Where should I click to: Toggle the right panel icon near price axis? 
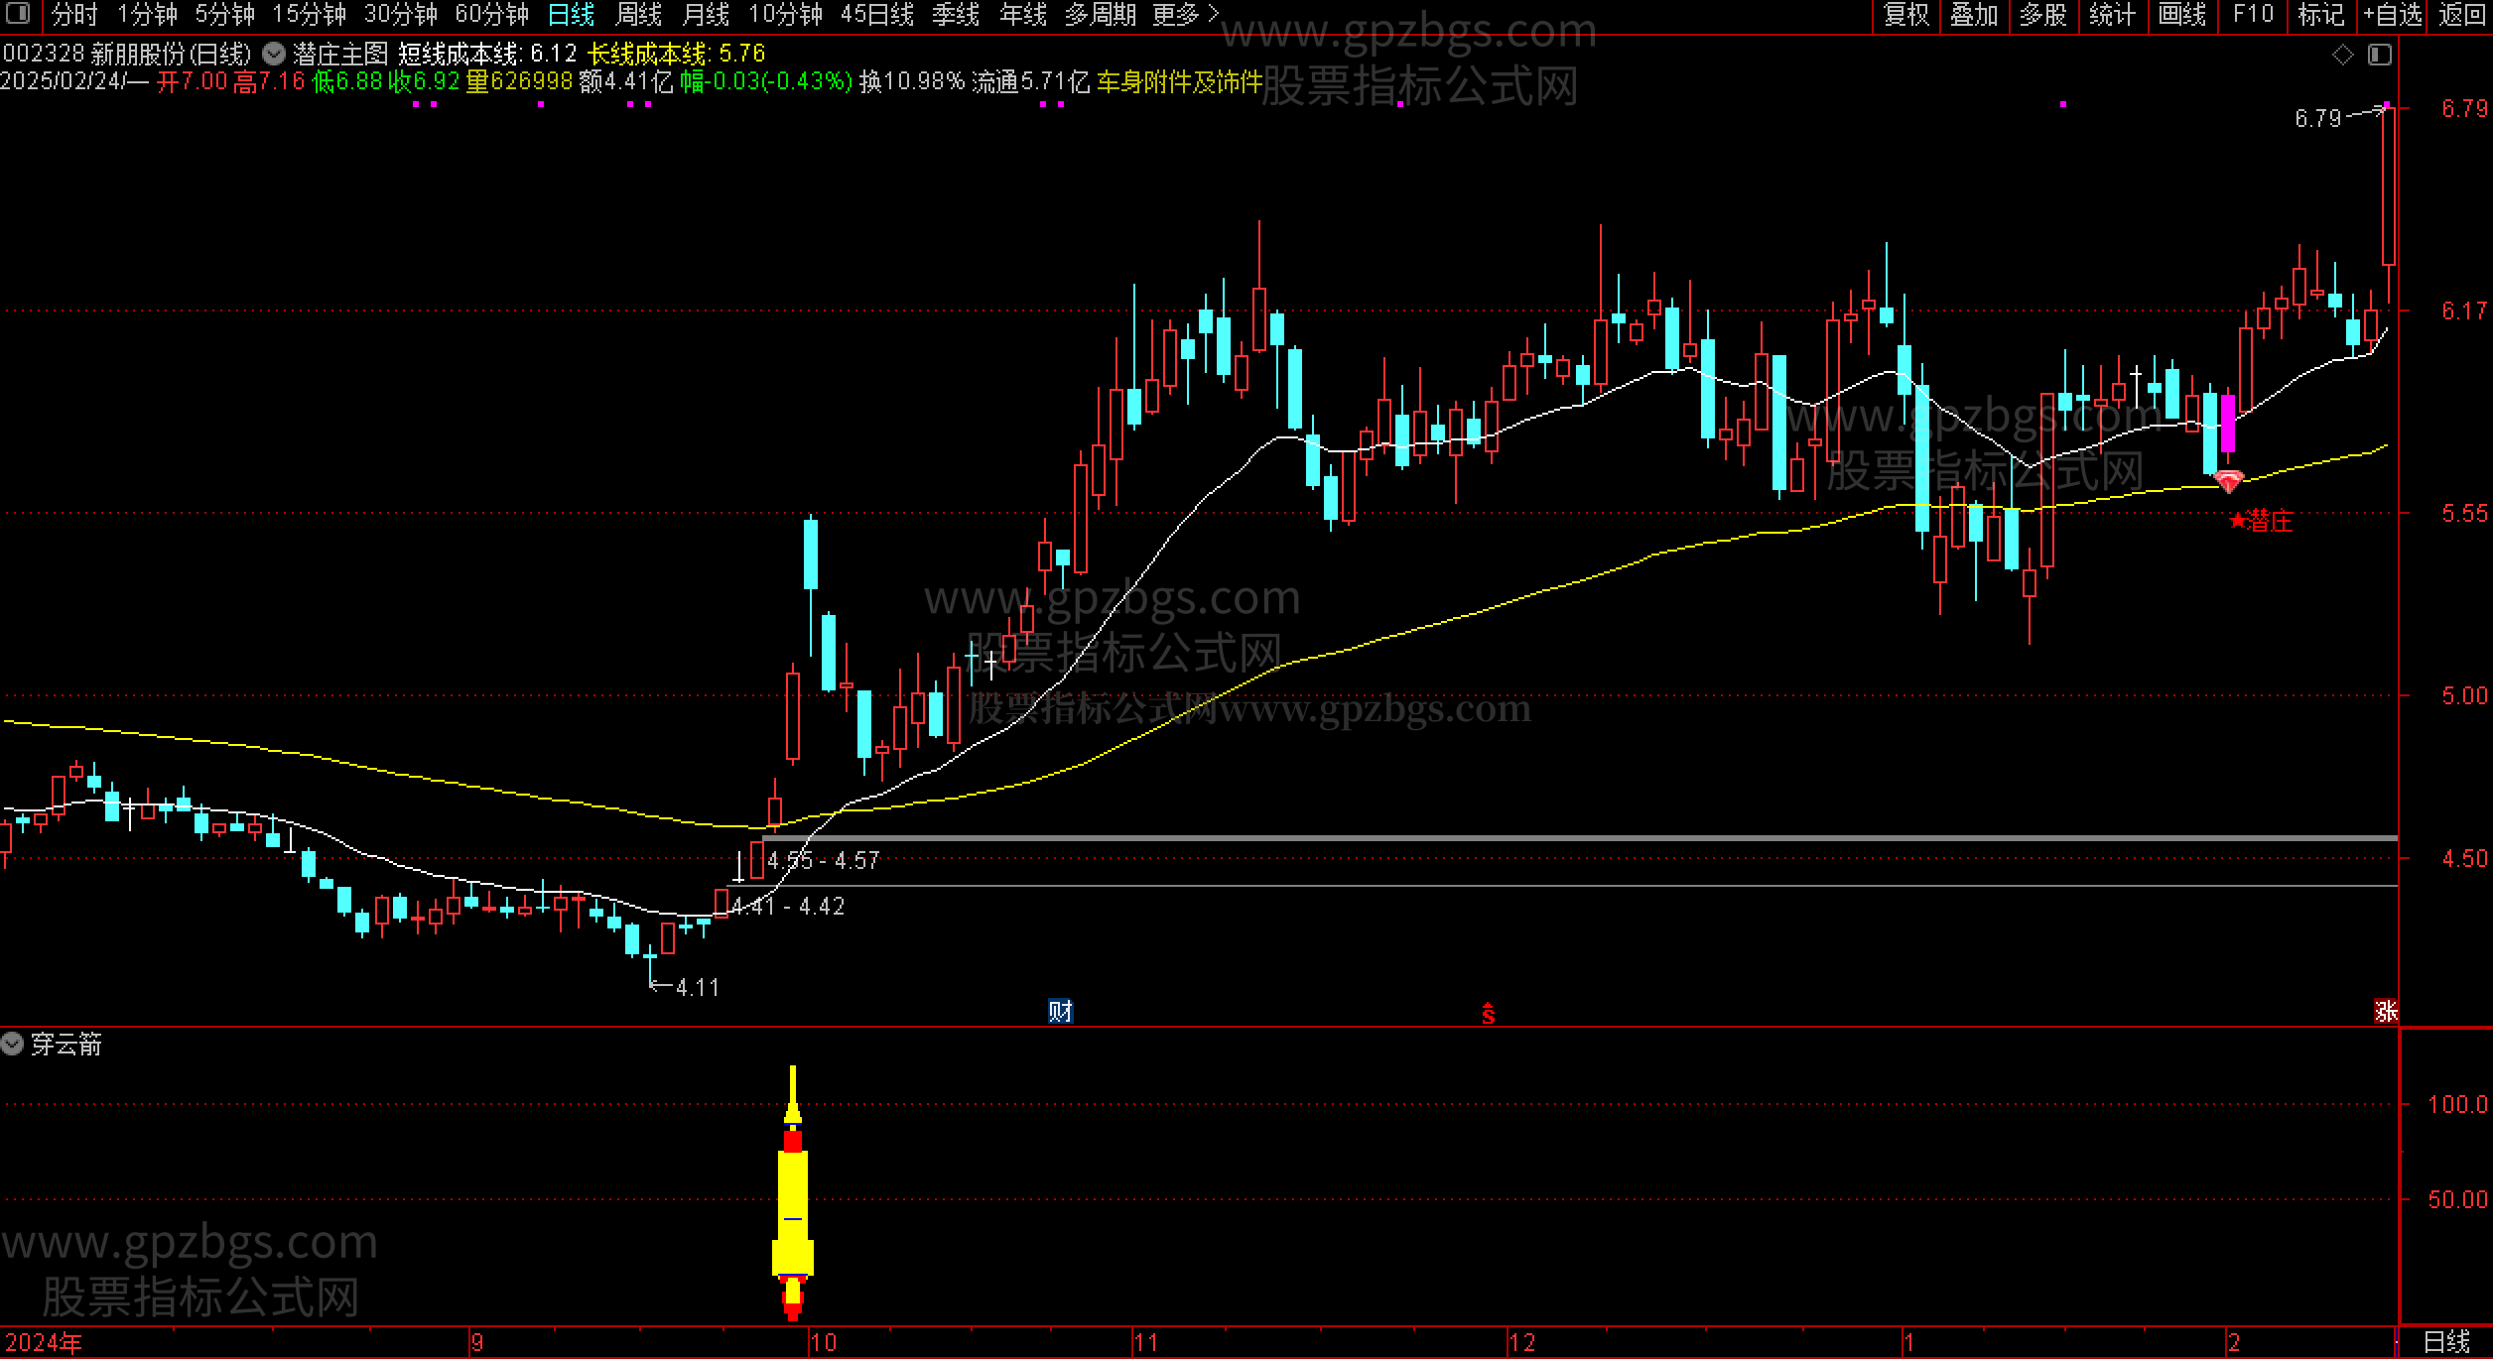pos(2379,55)
